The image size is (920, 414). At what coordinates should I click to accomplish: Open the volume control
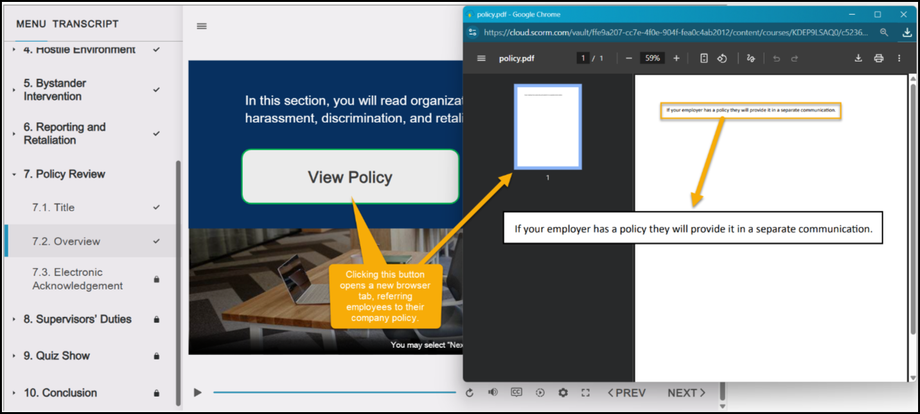(493, 392)
